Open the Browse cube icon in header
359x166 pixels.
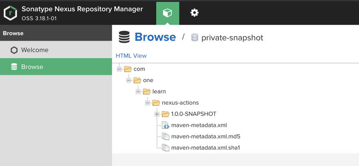167,13
